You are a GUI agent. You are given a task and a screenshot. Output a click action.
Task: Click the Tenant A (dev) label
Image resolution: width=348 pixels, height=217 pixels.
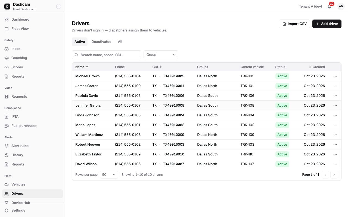(310, 7)
